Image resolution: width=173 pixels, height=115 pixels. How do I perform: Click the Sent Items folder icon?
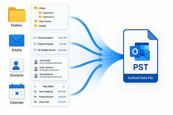tap(36, 21)
